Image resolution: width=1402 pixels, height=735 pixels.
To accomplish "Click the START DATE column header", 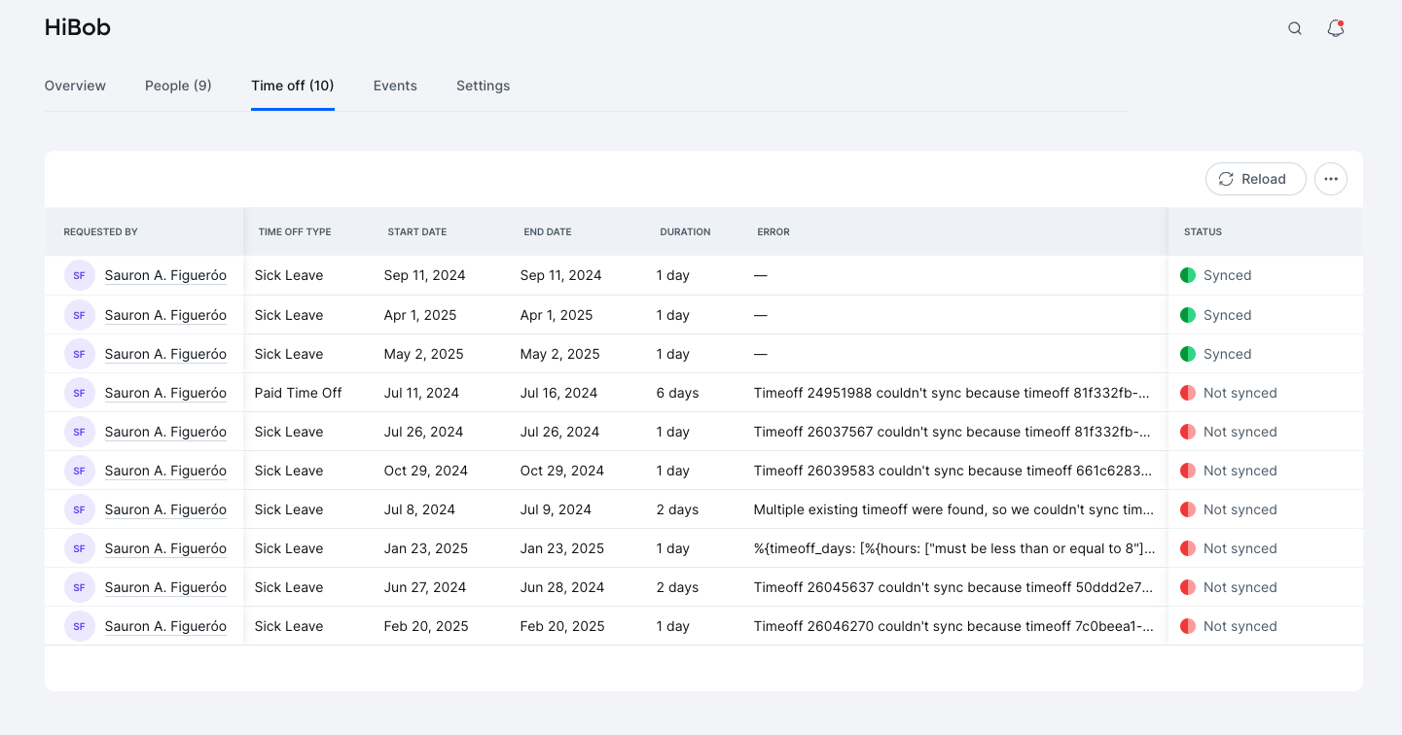I will (417, 231).
